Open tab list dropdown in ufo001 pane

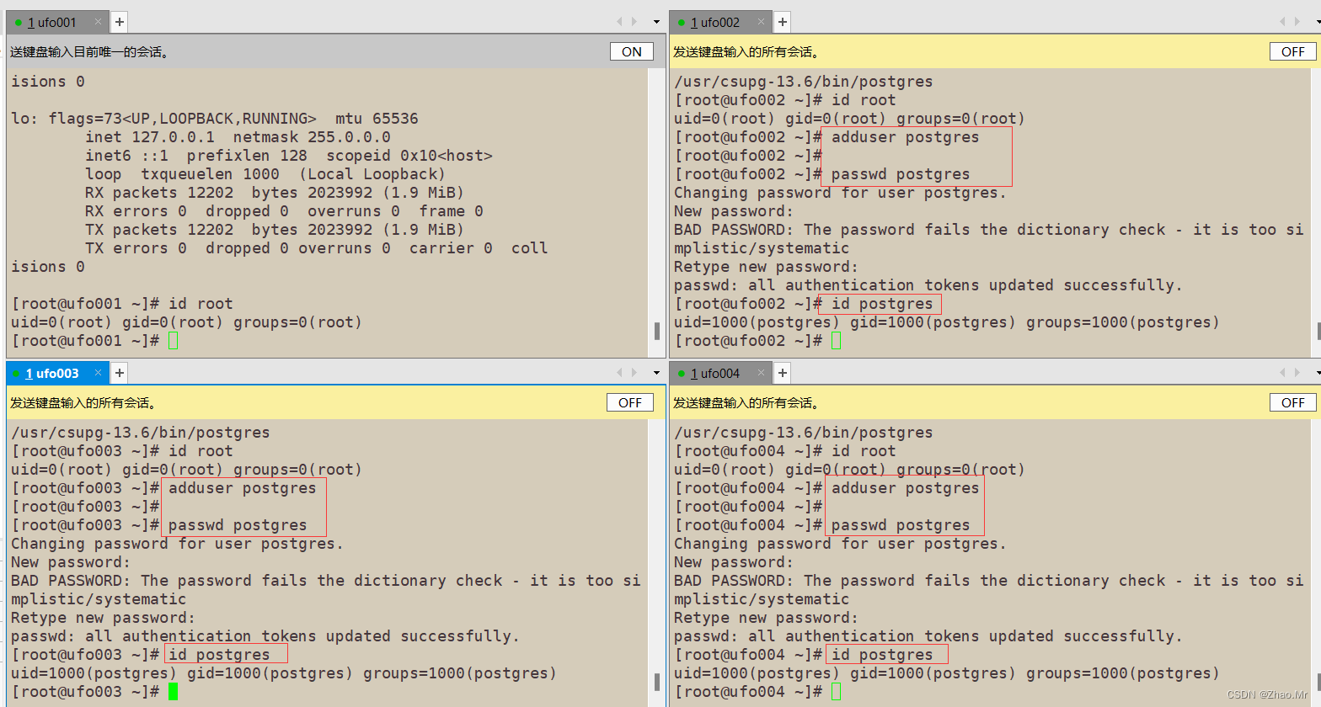click(x=656, y=22)
